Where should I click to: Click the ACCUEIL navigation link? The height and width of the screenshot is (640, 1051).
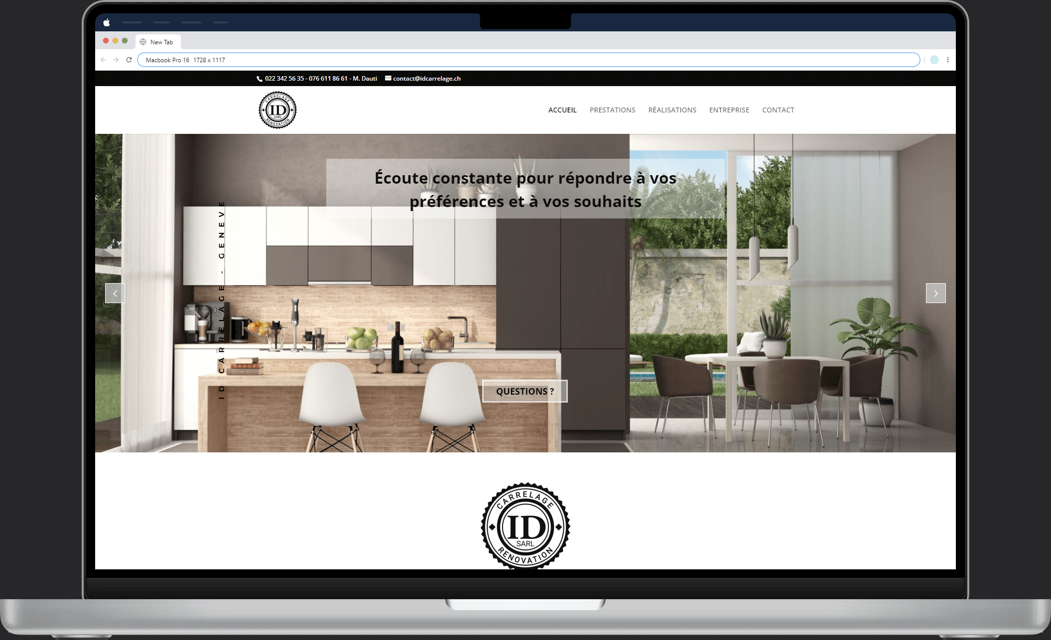coord(561,110)
